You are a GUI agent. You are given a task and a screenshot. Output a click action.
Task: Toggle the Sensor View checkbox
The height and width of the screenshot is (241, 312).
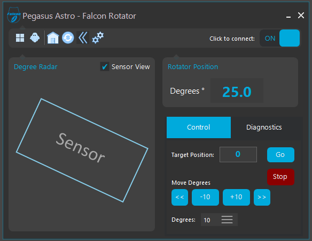pyautogui.click(x=105, y=66)
